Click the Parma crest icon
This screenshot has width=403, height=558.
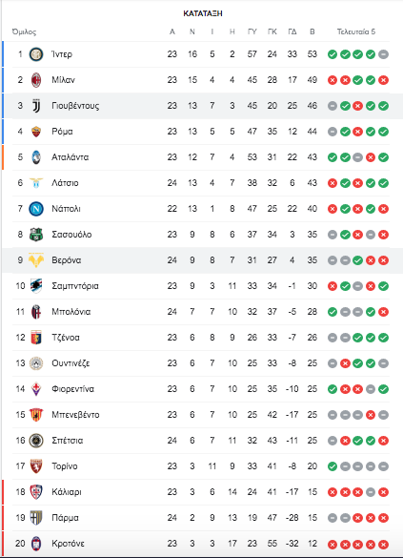pyautogui.click(x=36, y=518)
